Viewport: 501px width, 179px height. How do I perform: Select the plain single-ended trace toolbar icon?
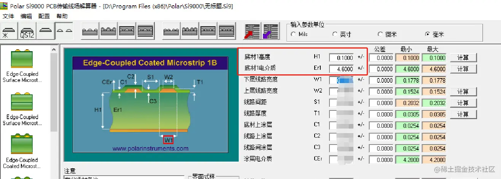tap(45, 31)
